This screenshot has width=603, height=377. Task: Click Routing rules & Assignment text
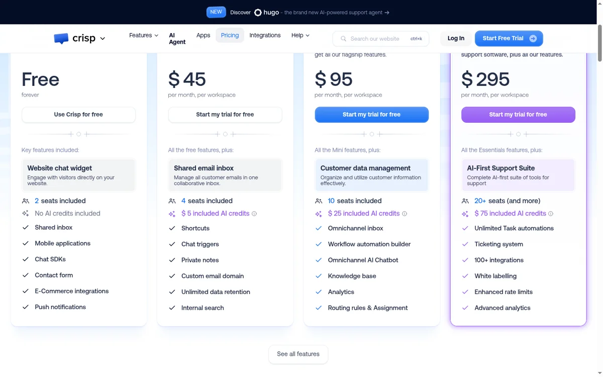coord(368,308)
